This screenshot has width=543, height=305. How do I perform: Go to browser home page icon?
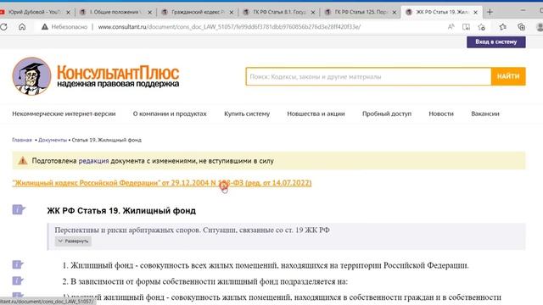(22, 26)
